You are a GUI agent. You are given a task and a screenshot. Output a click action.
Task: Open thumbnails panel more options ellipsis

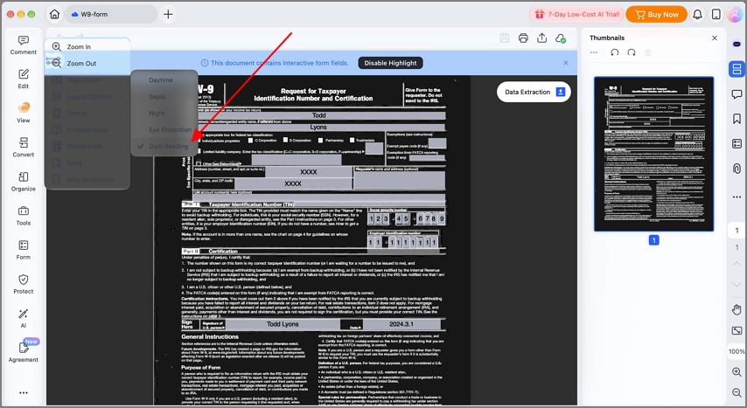[x=594, y=52]
